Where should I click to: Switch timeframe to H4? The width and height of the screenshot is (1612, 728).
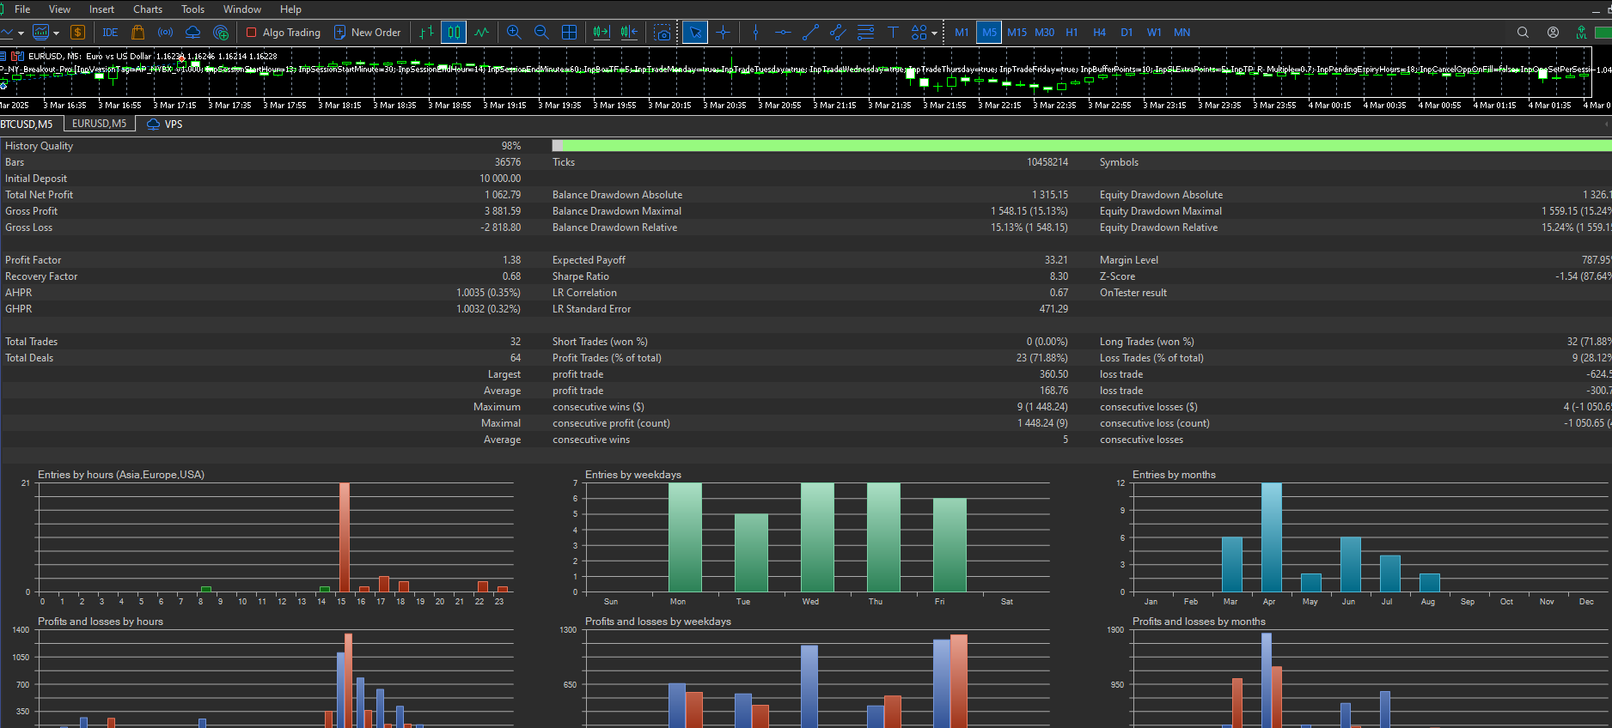click(1099, 33)
